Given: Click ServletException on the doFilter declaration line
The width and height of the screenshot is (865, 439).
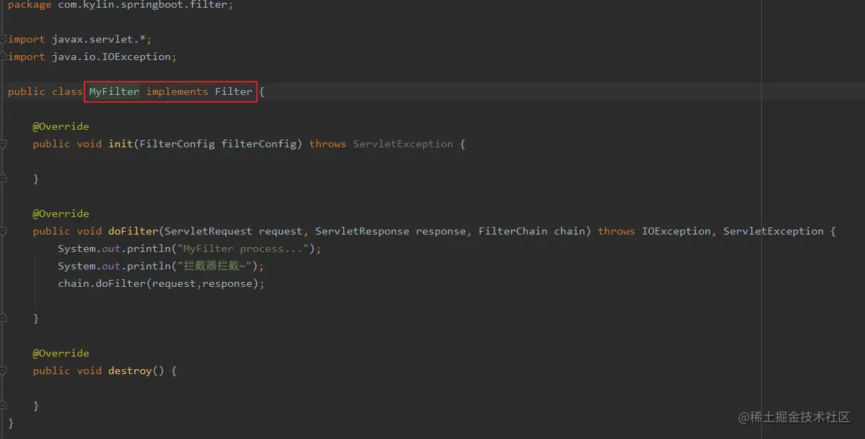Looking at the screenshot, I should pos(774,231).
